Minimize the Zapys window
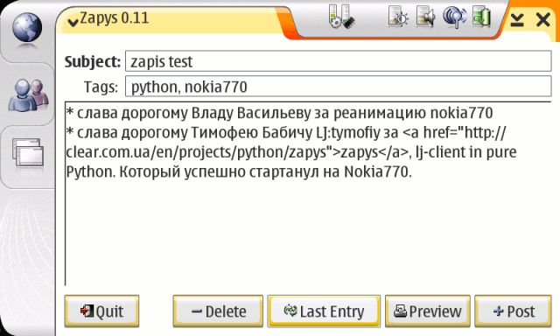This screenshot has height=336, width=560. tap(517, 20)
